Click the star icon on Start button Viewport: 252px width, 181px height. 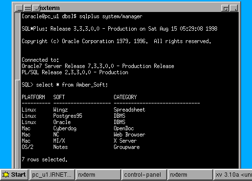[6, 175]
